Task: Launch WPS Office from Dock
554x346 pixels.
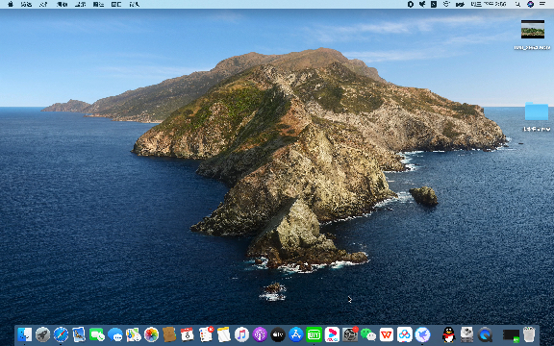Action: (x=387, y=334)
